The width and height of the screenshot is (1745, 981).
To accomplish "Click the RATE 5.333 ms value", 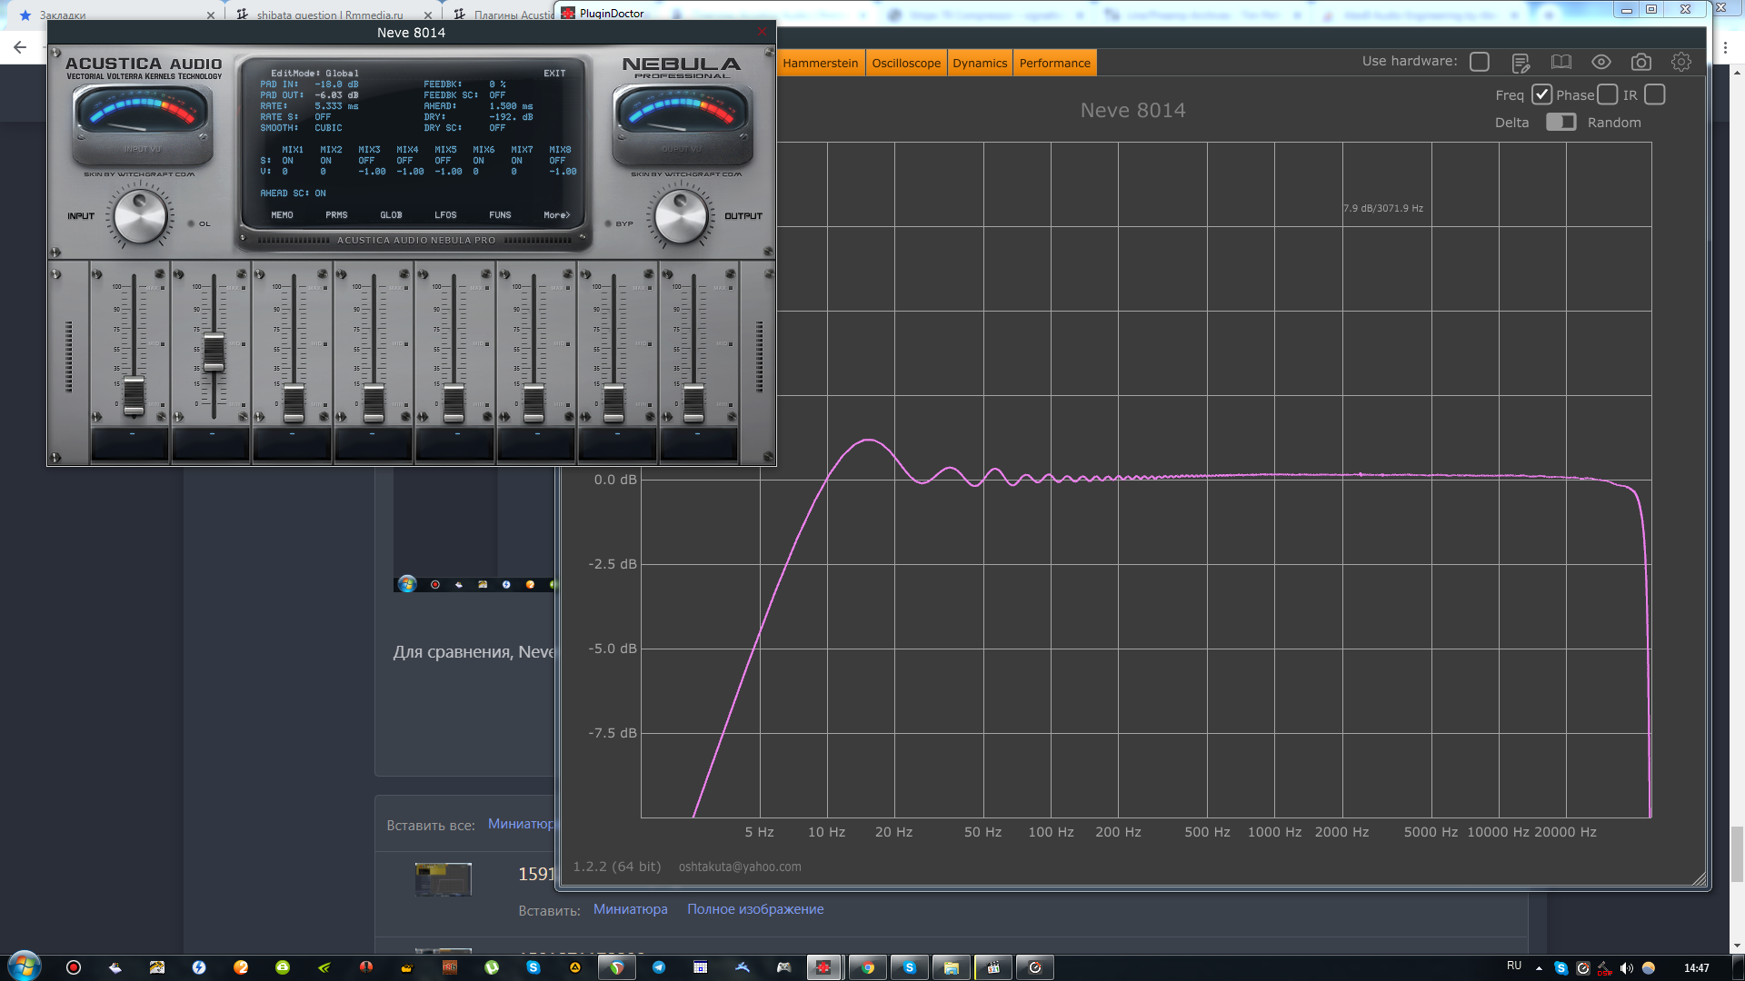I will click(336, 106).
